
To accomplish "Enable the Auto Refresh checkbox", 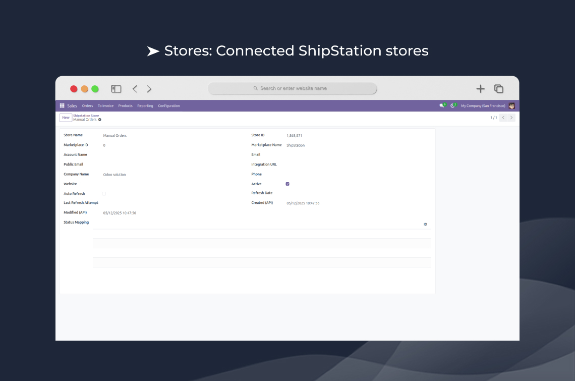I will click(104, 194).
